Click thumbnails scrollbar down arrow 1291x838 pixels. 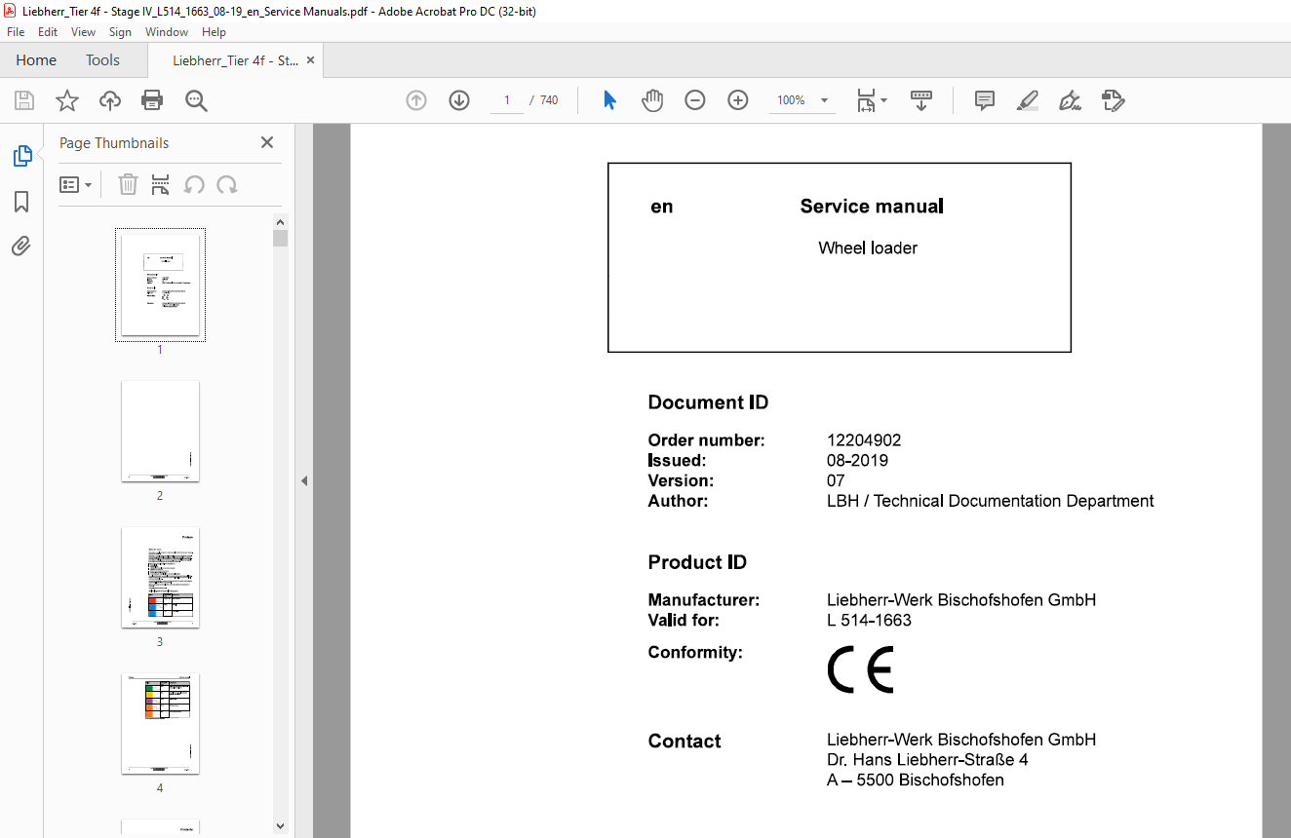click(x=281, y=826)
